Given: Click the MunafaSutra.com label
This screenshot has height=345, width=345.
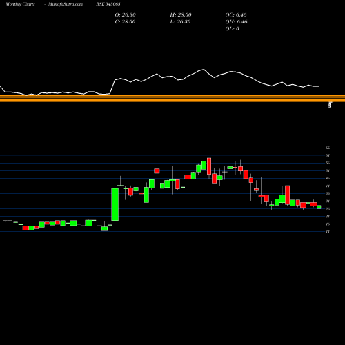Looking at the screenshot, I should tap(66, 4).
